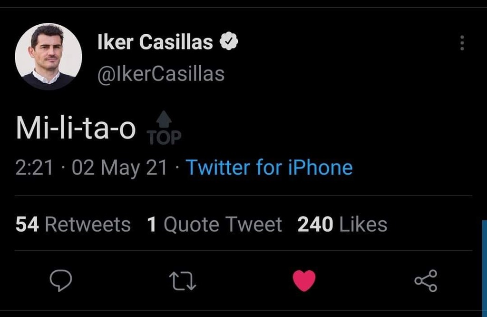This screenshot has height=317, width=487.
Task: Open the three-dot more options menu
Action: click(462, 43)
